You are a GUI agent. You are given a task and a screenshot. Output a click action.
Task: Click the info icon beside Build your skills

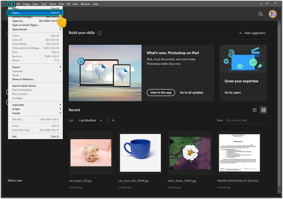point(100,33)
